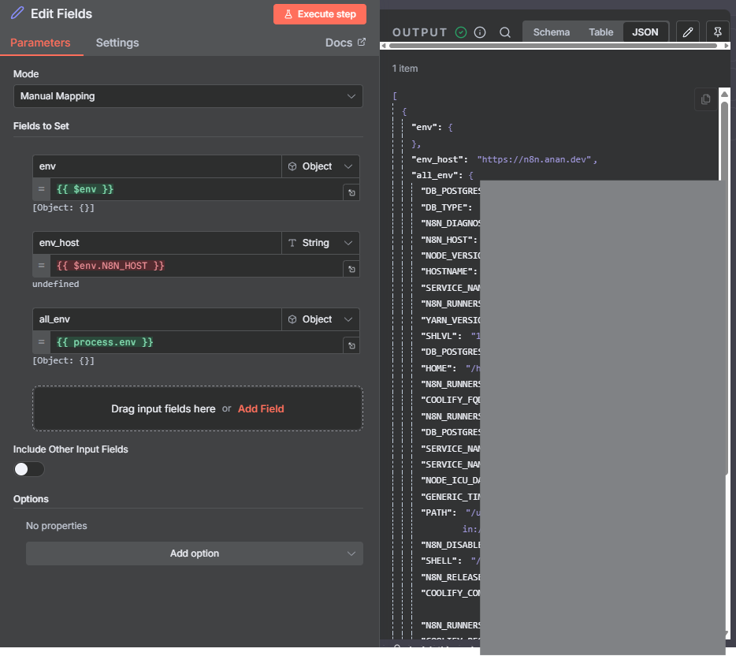The image size is (736, 656).
Task: Switch output view to Schema tab
Action: tap(551, 32)
